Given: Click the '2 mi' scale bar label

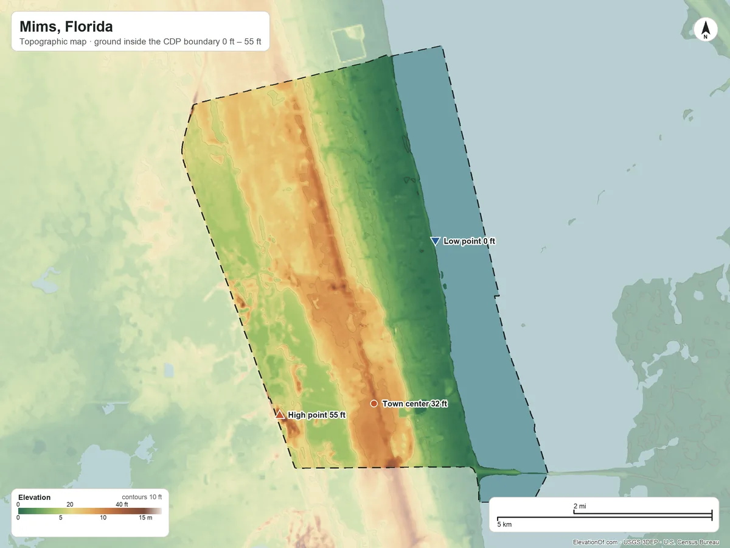Looking at the screenshot, I should click(x=580, y=506).
